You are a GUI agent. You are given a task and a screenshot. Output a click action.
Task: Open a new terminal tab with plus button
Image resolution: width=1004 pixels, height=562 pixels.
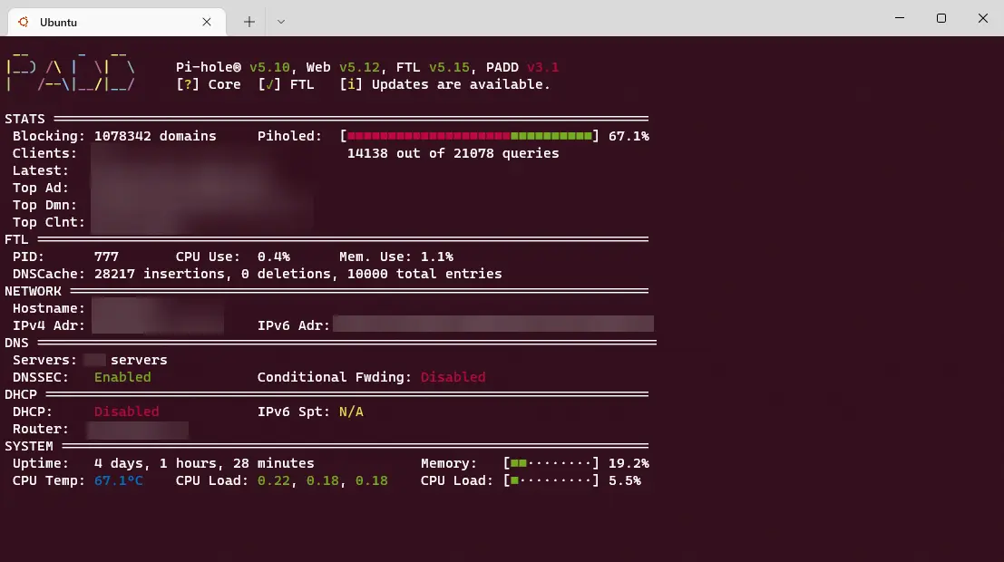click(x=249, y=20)
